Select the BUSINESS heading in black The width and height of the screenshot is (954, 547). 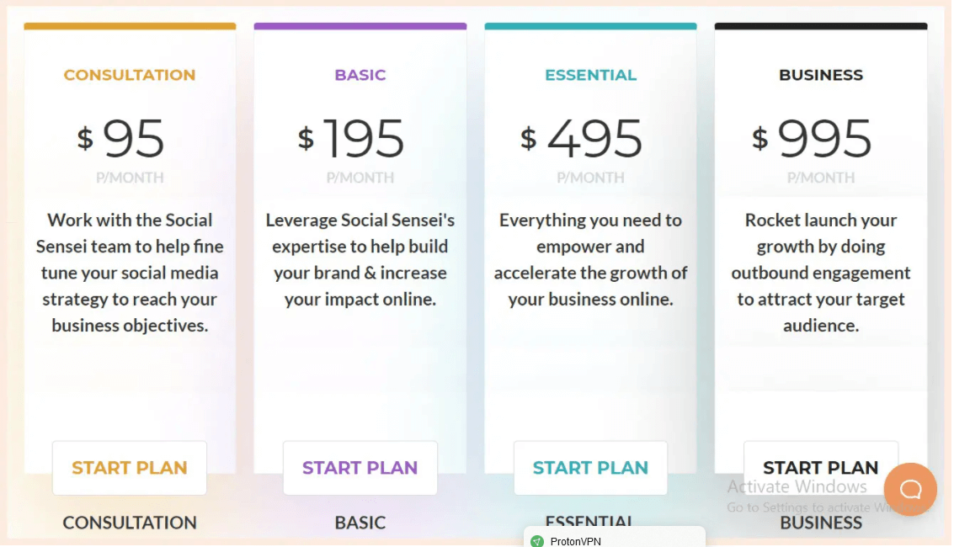[x=821, y=75]
